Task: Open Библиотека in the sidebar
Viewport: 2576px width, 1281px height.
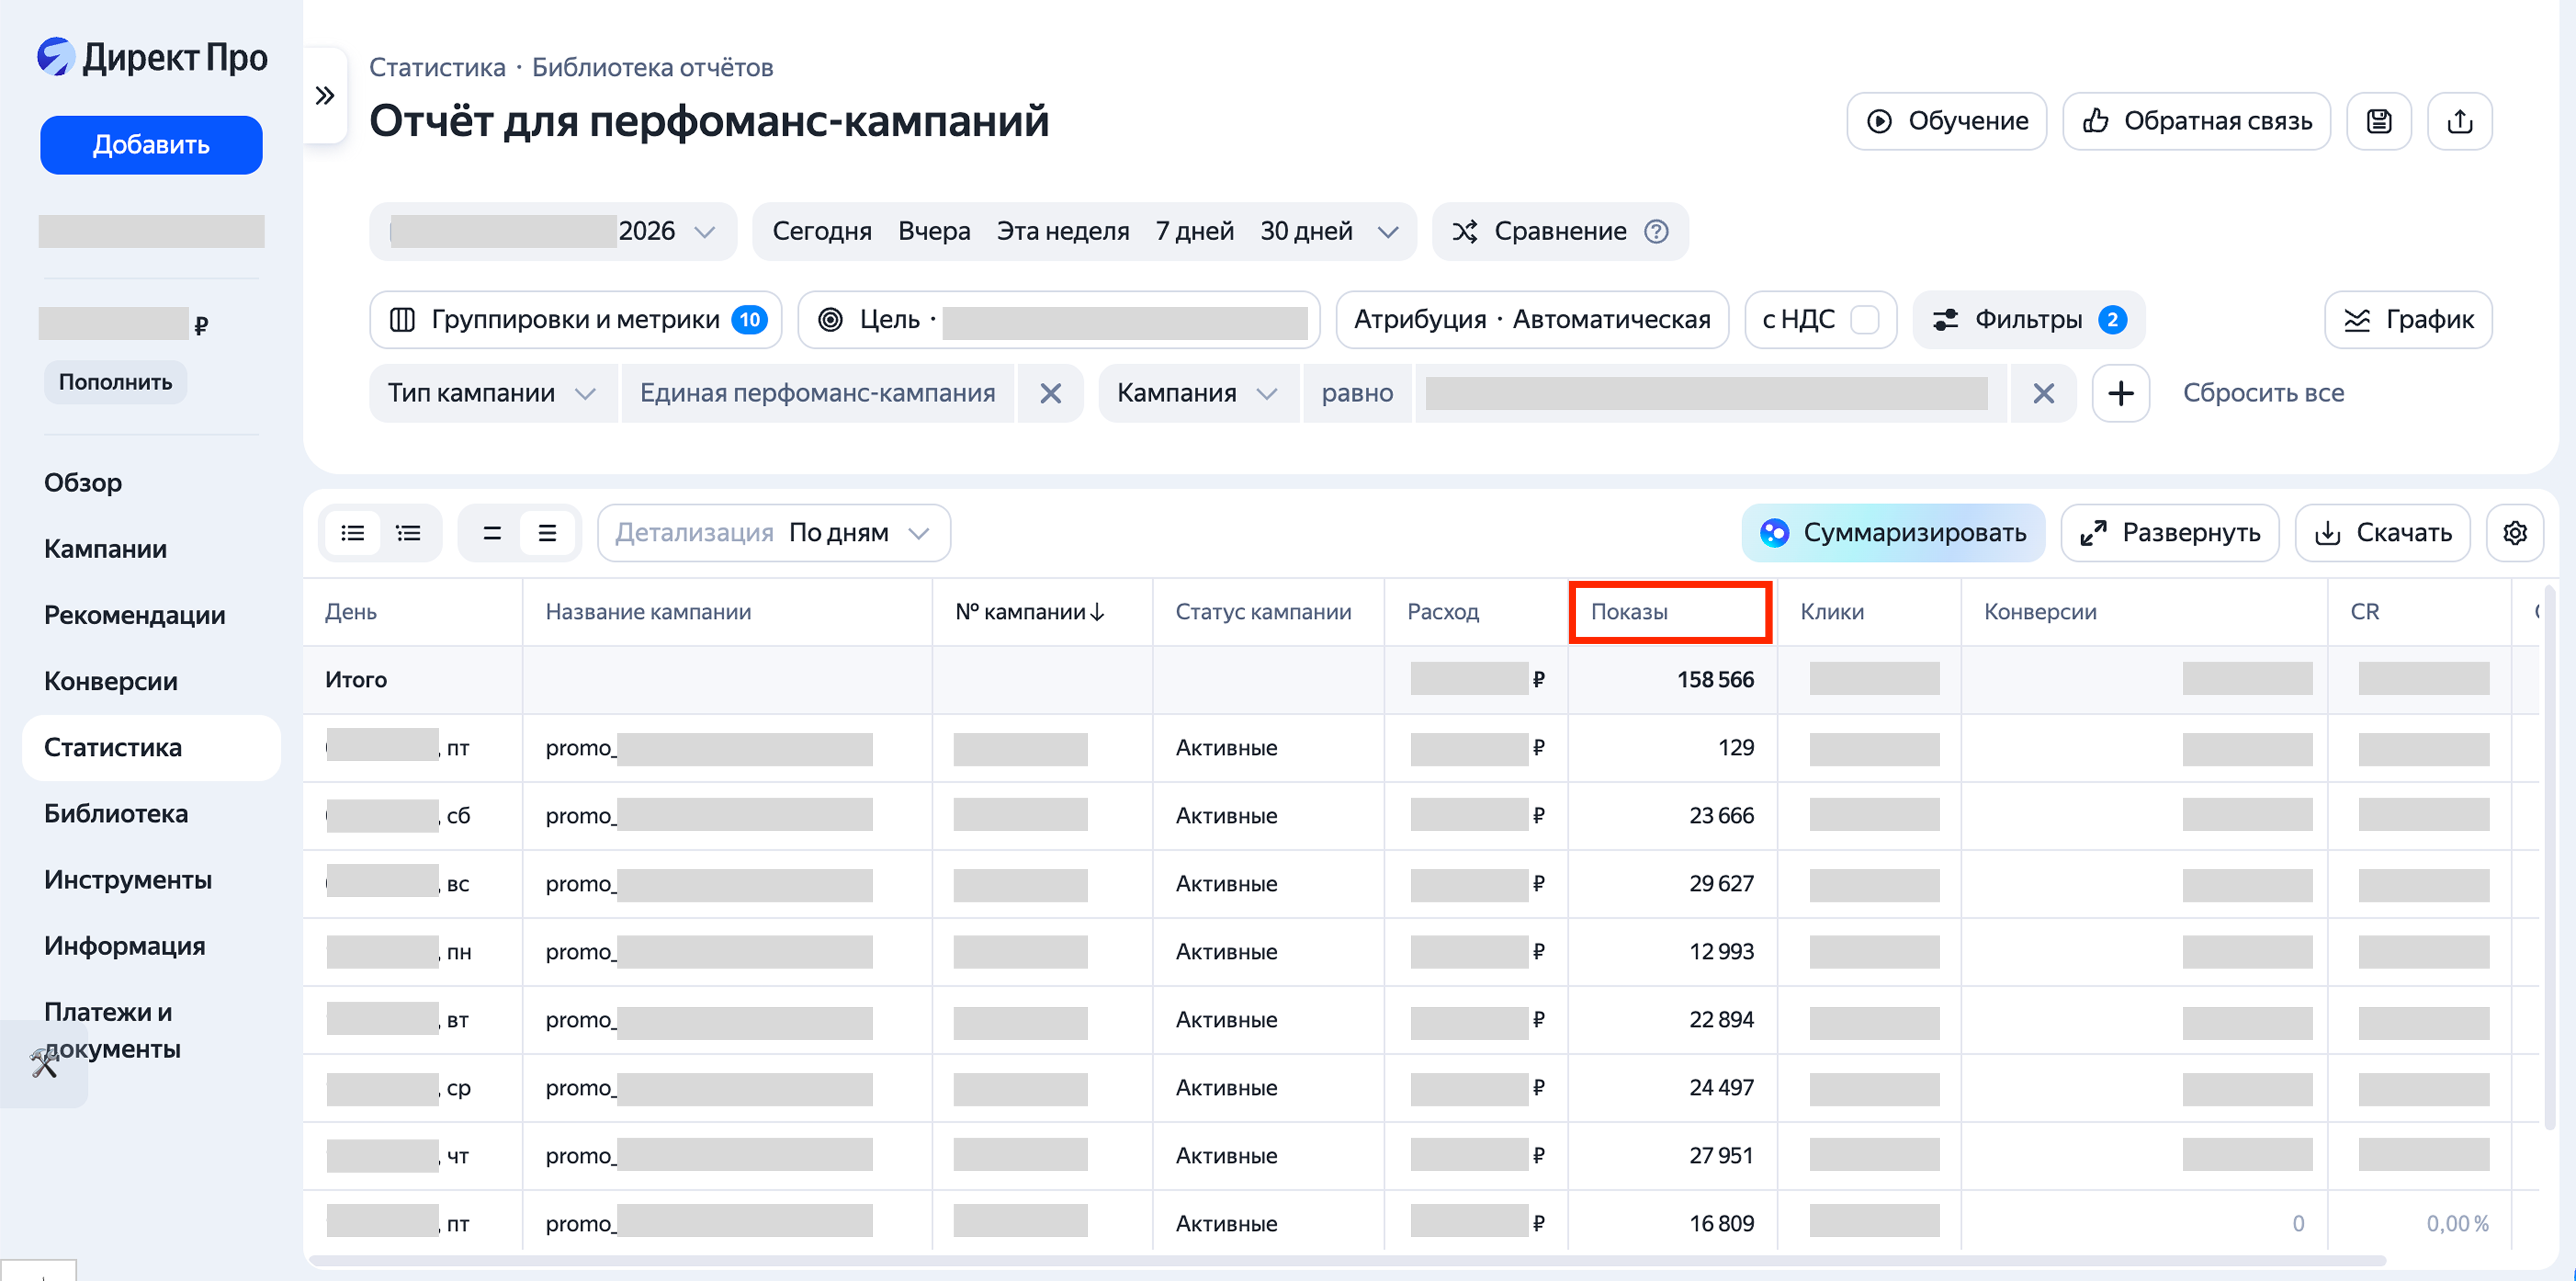Action: point(116,814)
